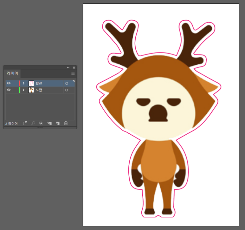Click the target circle of 도안 layer
Image resolution: width=245 pixels, height=230 pixels.
(x=67, y=90)
